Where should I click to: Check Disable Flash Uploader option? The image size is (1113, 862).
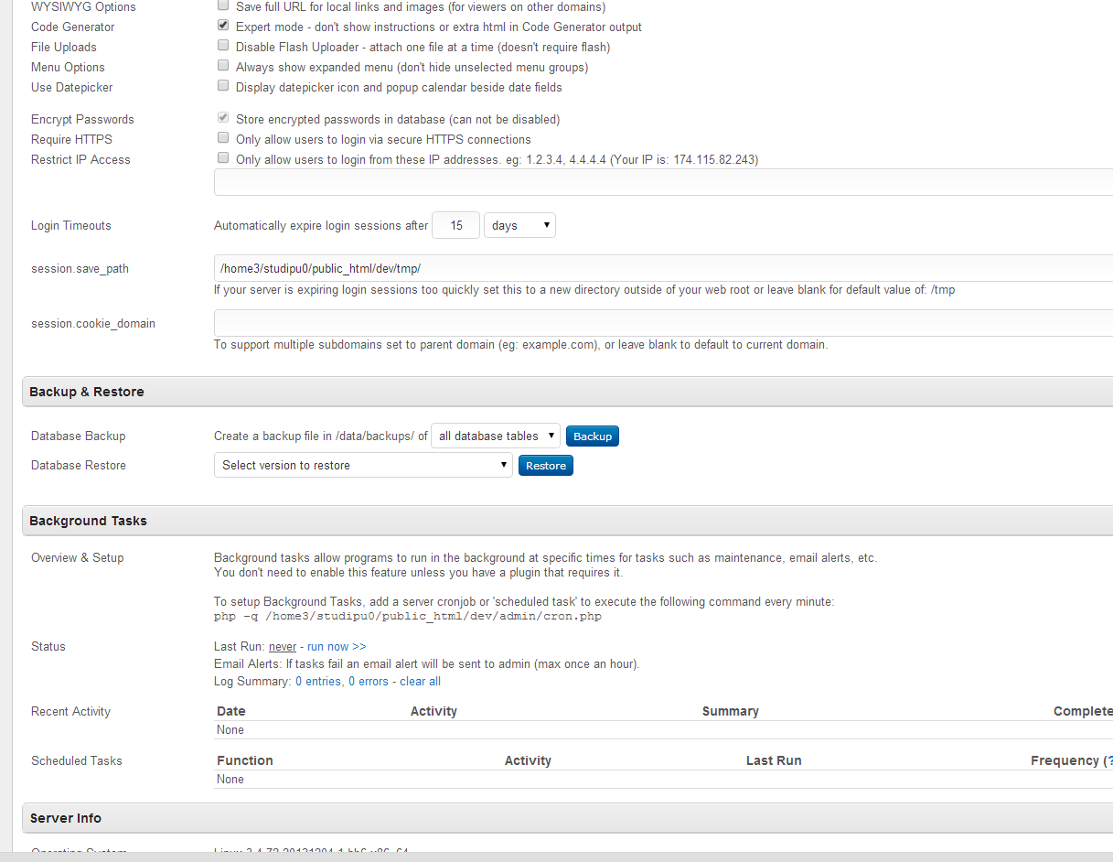(x=223, y=46)
